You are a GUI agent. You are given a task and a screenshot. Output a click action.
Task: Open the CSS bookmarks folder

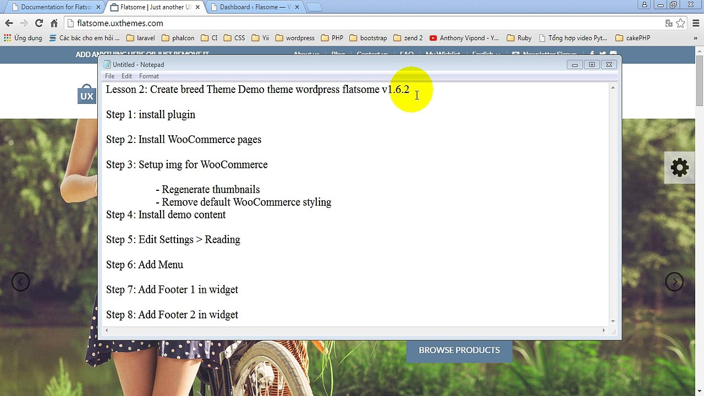pyautogui.click(x=234, y=38)
